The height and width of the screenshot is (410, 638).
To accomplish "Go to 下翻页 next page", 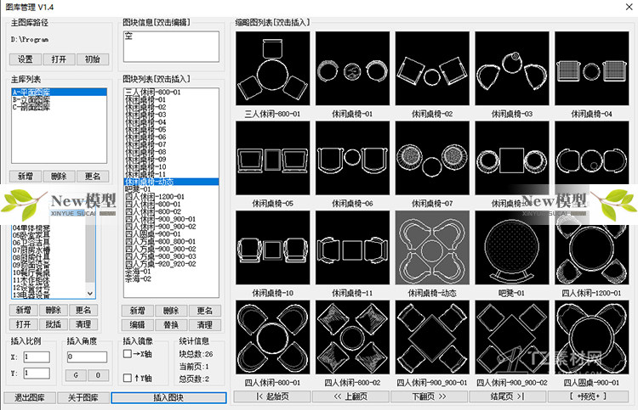I will pos(430,396).
